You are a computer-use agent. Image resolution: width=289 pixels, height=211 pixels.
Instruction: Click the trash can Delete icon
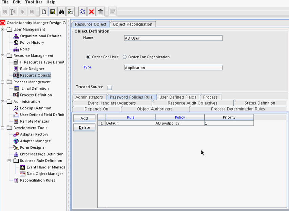(100, 12)
